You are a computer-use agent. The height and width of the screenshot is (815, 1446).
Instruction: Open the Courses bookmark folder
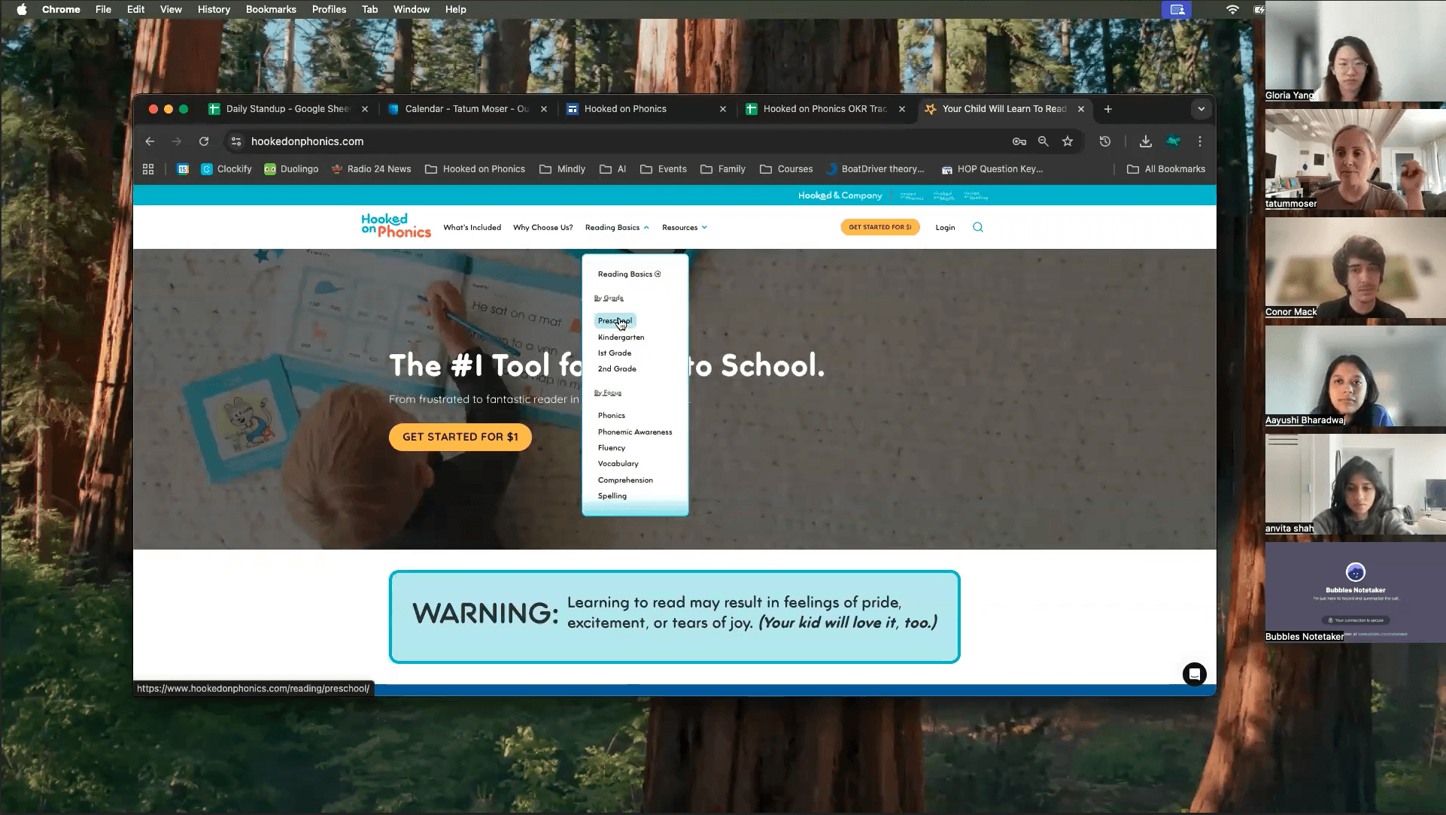(x=786, y=169)
